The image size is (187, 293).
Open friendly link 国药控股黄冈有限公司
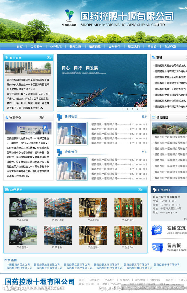(x=139, y=268)
